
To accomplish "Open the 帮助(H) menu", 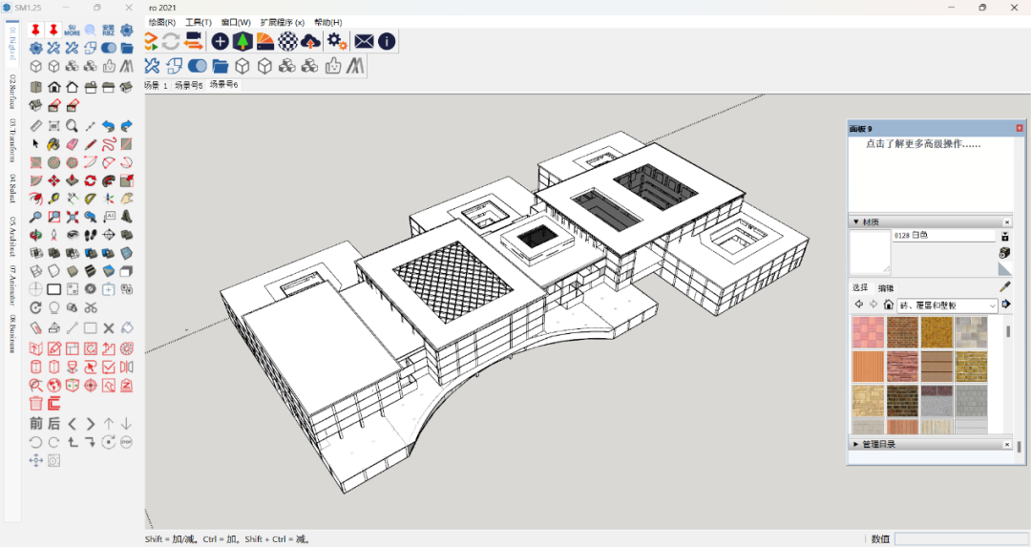I will (328, 22).
